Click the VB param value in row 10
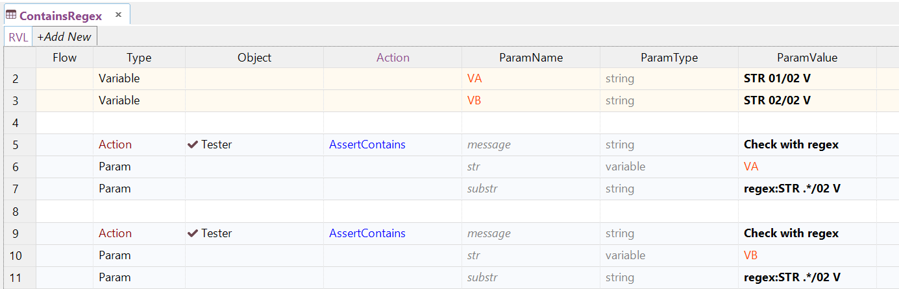Screen dimensions: 899x289 click(x=751, y=255)
